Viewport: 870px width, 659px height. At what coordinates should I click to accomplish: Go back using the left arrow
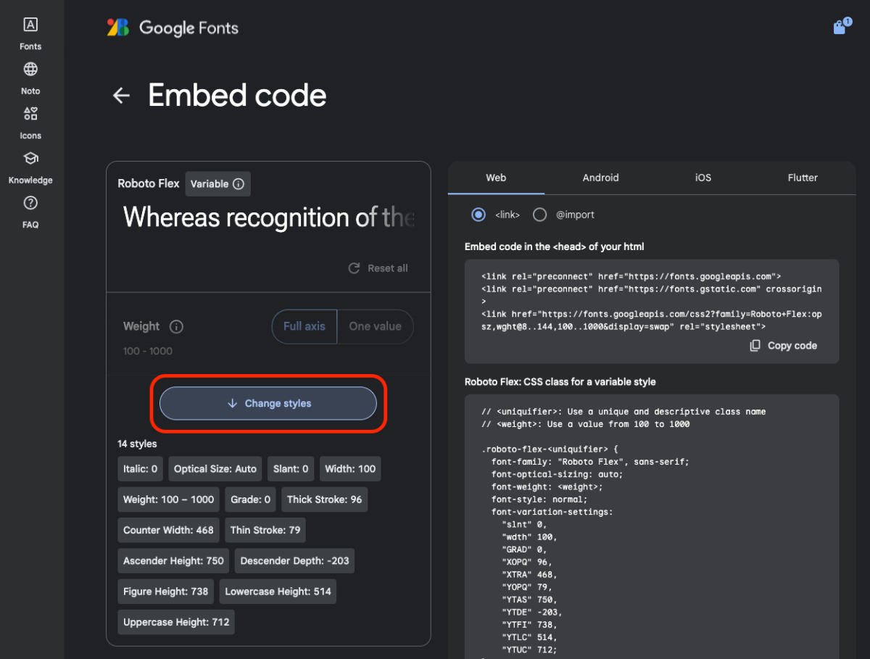pyautogui.click(x=121, y=96)
